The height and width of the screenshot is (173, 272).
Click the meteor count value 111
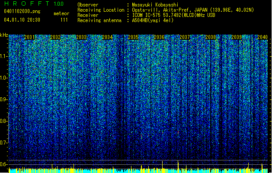pos(64,20)
